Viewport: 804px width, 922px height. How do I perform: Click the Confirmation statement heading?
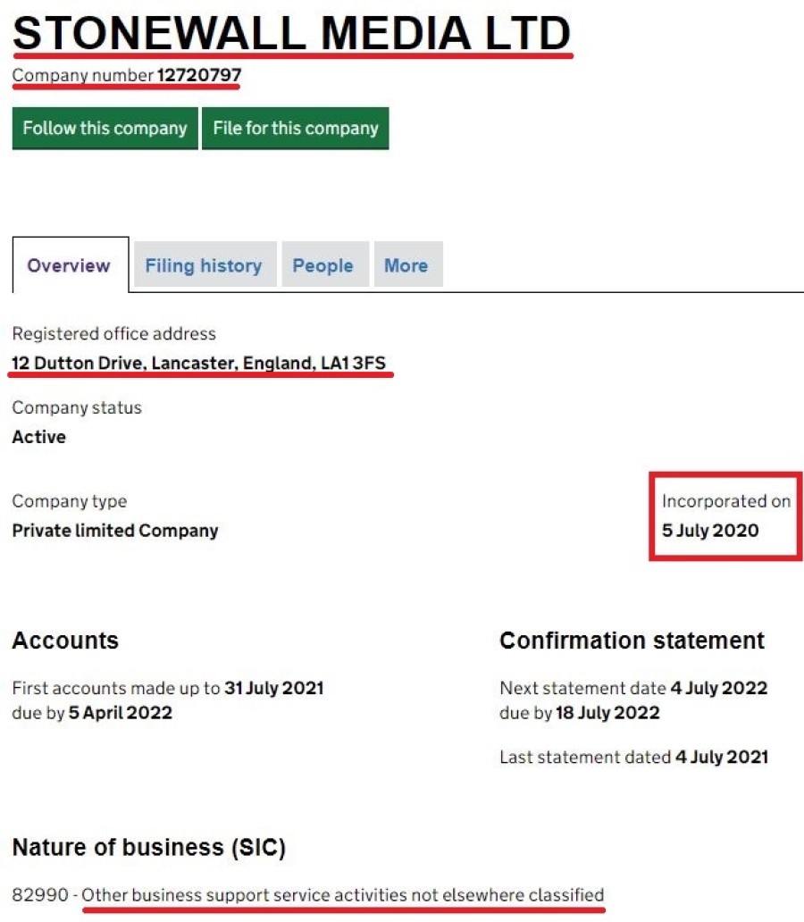(632, 641)
